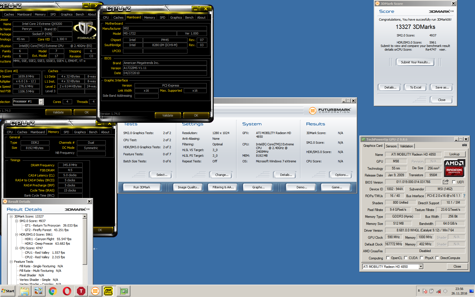Open SPD tab in Memory CPU-Z window
Image resolution: width=475 pixels, height=297 pixels.
click(66, 132)
